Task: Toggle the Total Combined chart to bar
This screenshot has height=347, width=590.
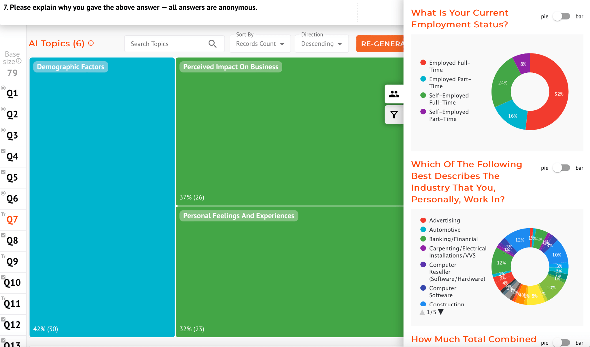Action: (x=561, y=343)
